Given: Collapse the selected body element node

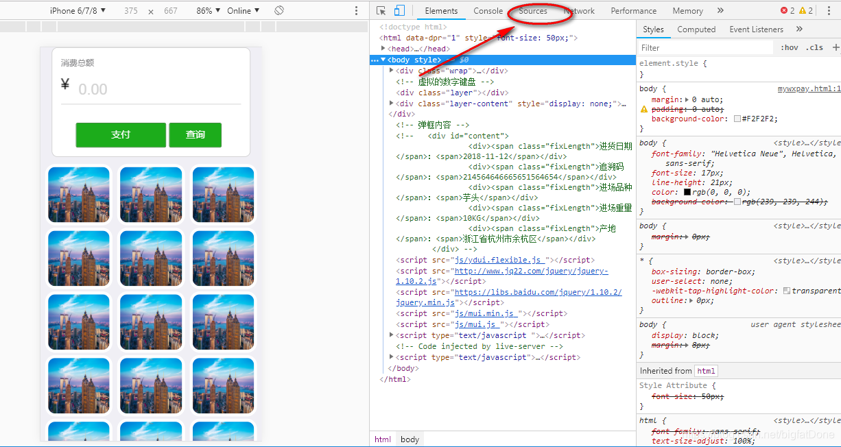Looking at the screenshot, I should coord(383,60).
